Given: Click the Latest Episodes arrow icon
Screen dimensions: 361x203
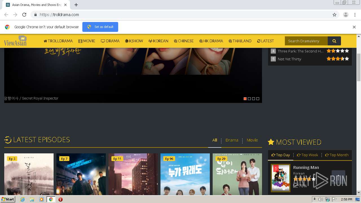Looking at the screenshot, I should 8,140.
